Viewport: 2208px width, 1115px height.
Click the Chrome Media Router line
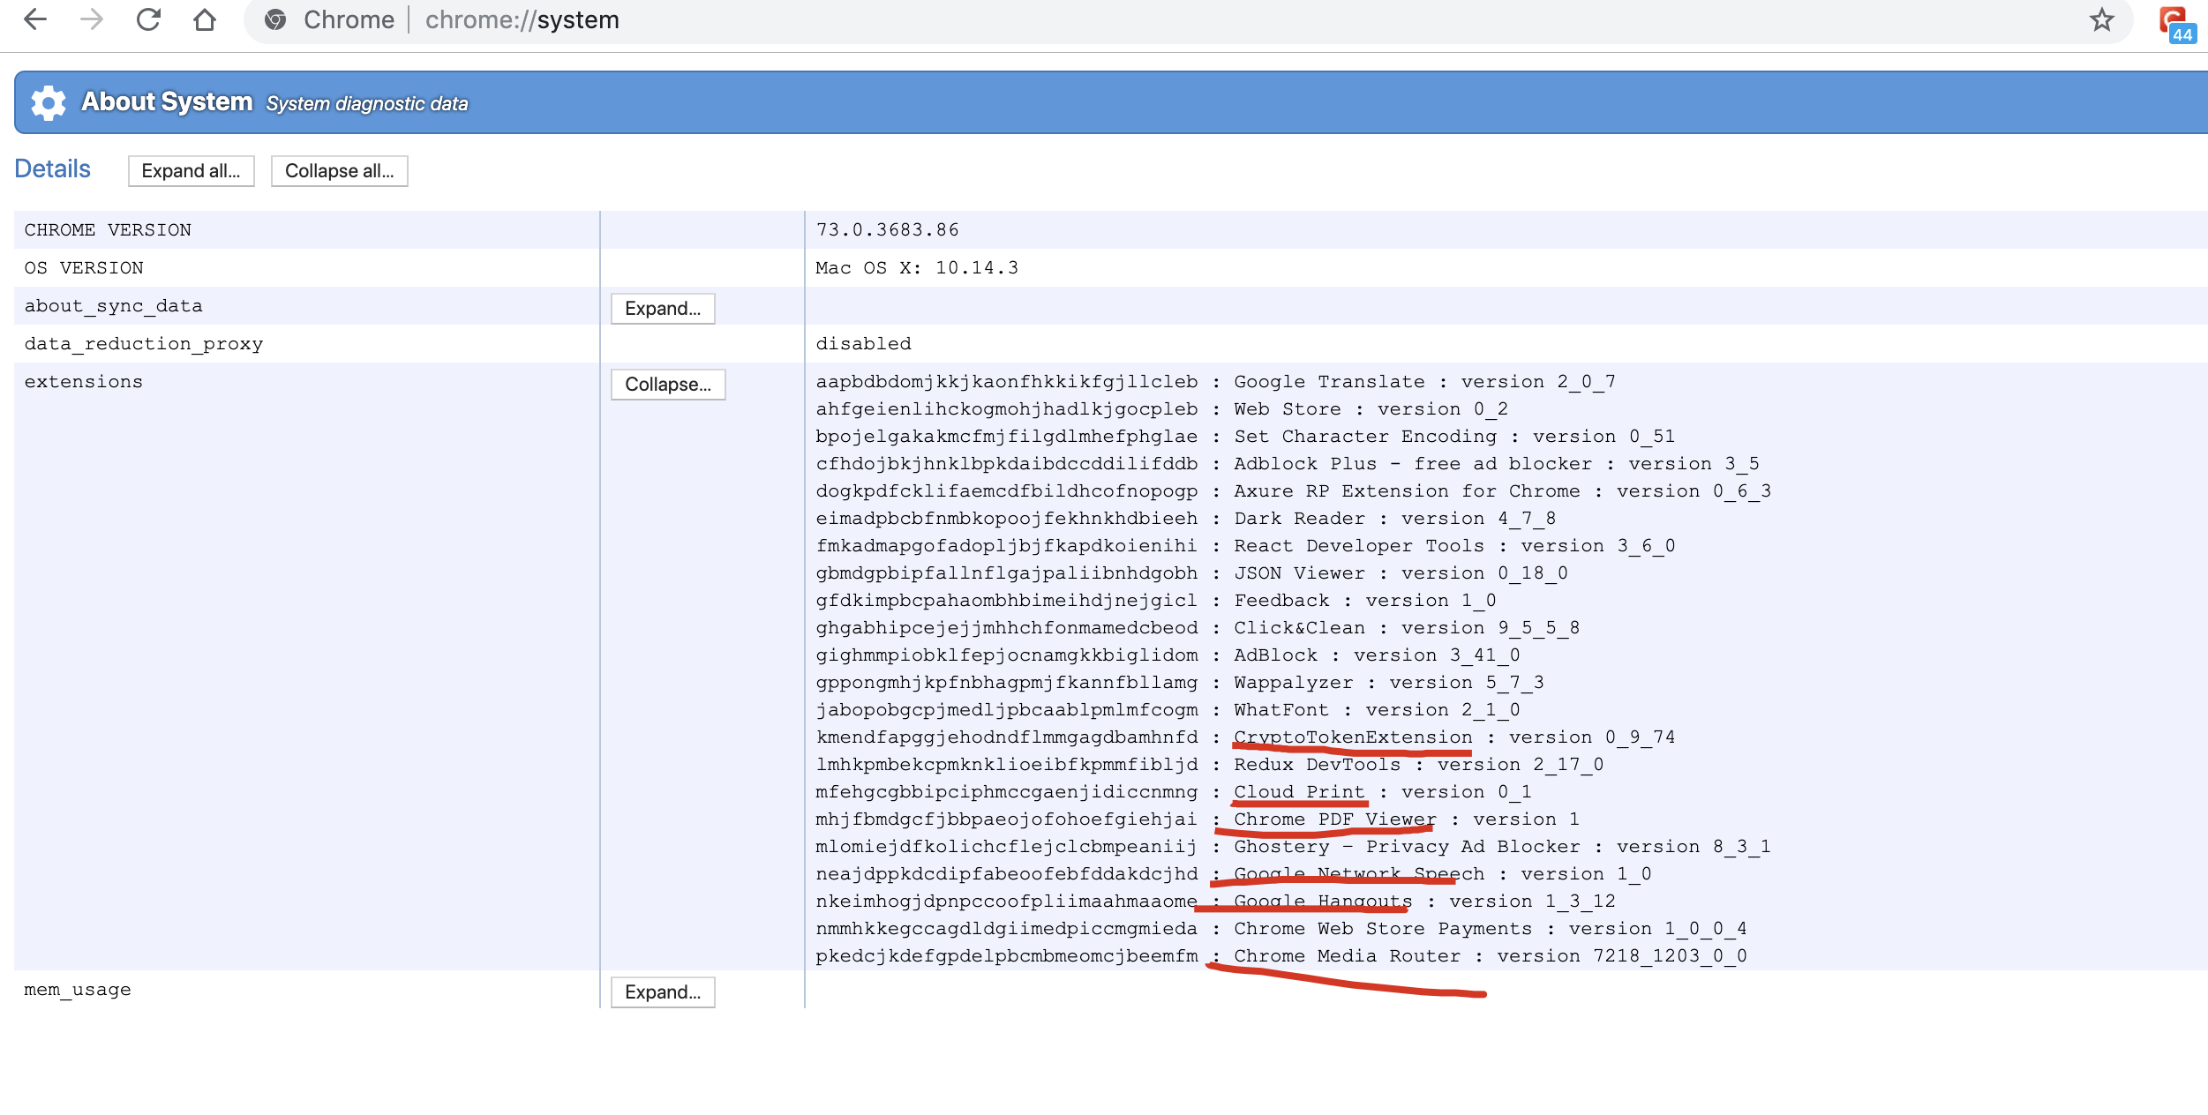(1281, 956)
